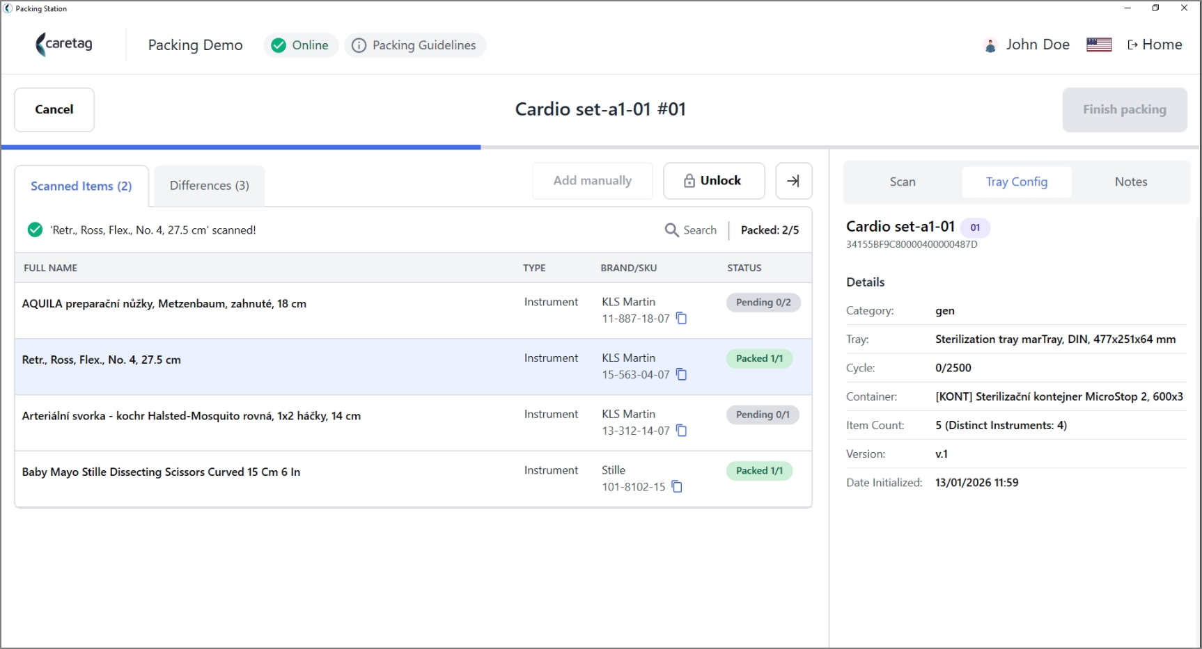The height and width of the screenshot is (649, 1202).
Task: Open the John Doe user profile
Action: point(1026,45)
